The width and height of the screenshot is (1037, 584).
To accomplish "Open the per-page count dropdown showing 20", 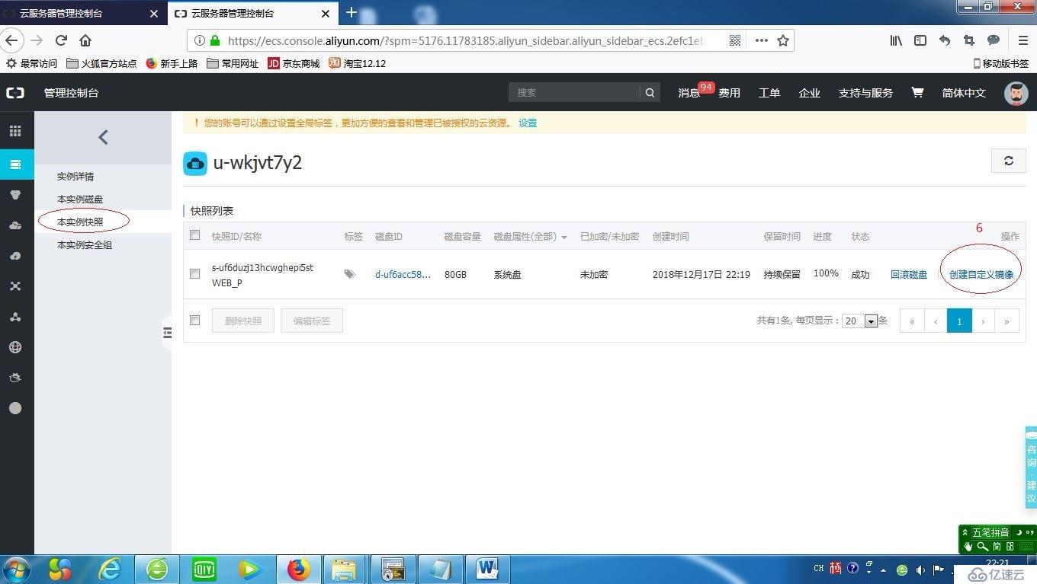I will click(860, 321).
